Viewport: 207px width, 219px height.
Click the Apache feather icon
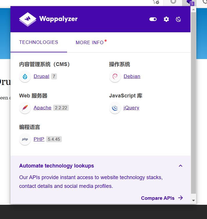(x=25, y=108)
